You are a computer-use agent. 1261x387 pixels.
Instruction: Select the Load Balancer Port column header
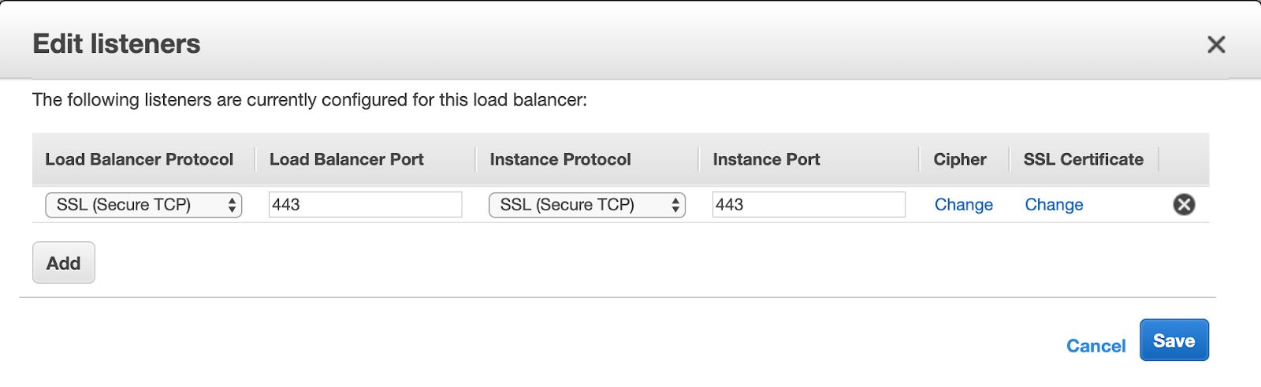(347, 159)
